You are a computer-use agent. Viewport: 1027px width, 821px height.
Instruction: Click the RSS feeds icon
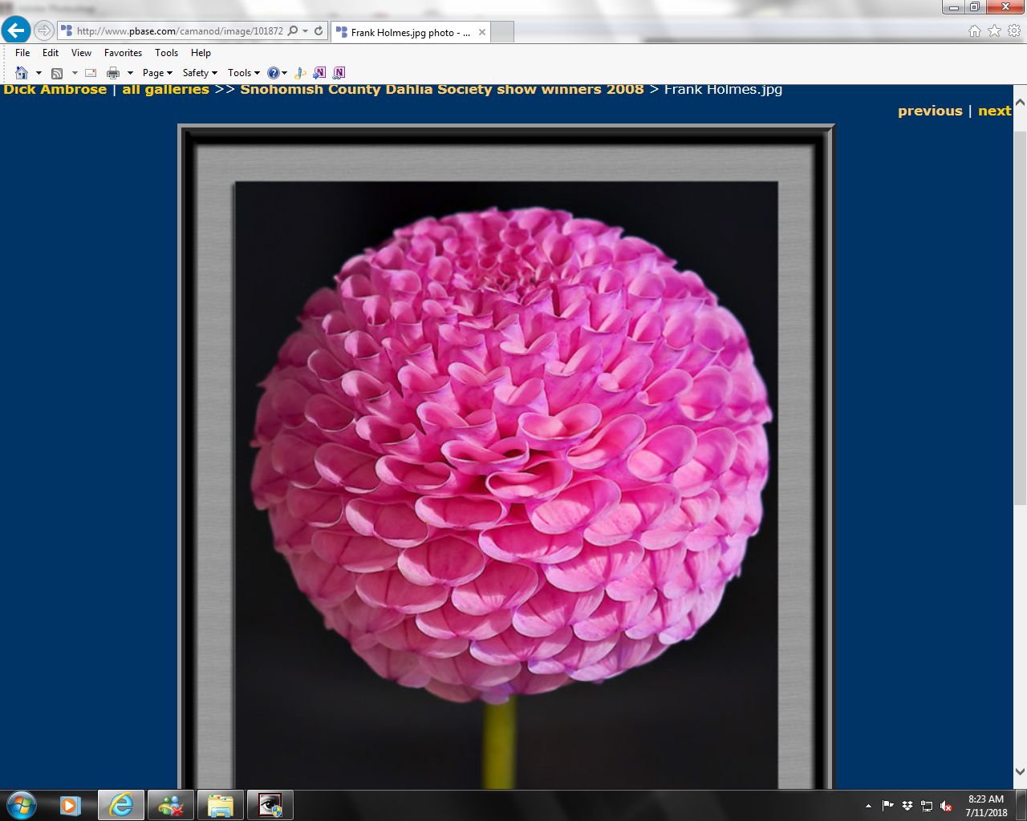[x=57, y=73]
